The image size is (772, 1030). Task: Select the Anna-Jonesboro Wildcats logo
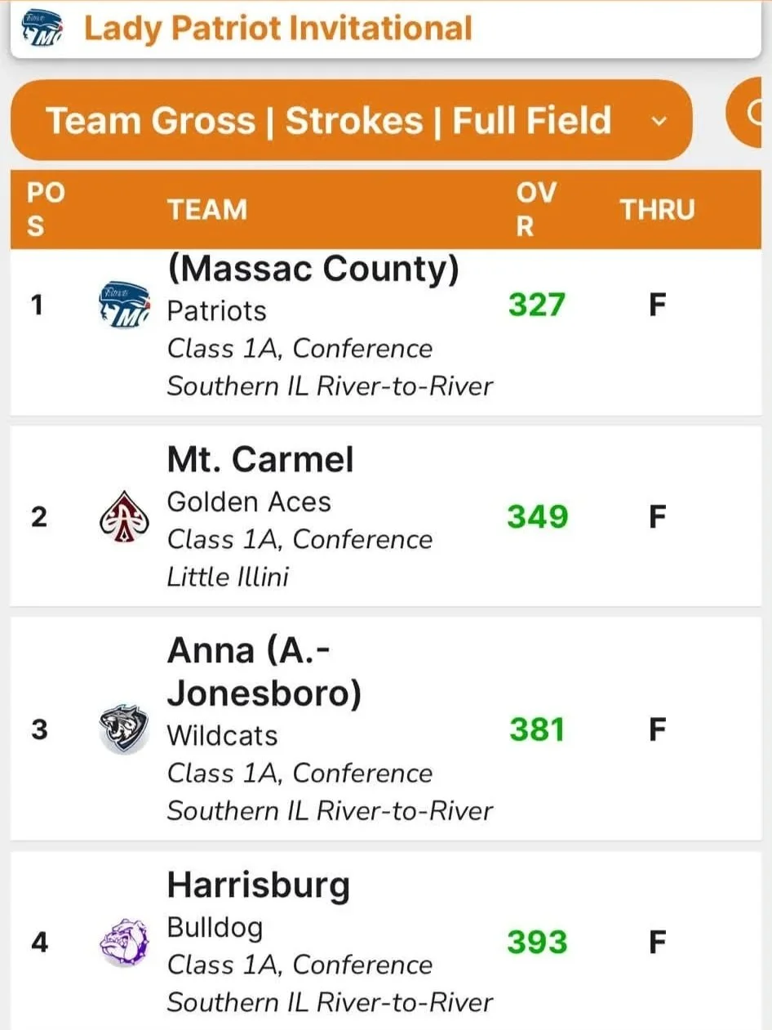coord(124,729)
